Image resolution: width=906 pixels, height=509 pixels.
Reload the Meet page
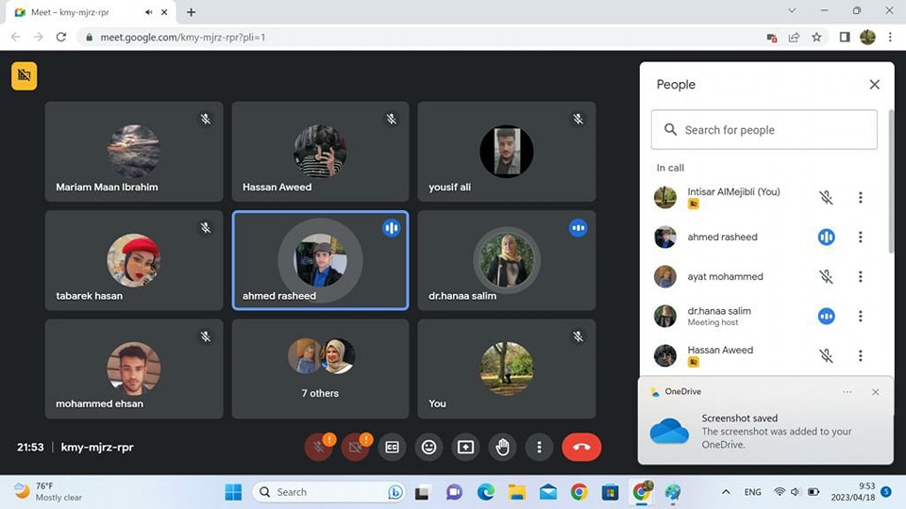pyautogui.click(x=61, y=38)
